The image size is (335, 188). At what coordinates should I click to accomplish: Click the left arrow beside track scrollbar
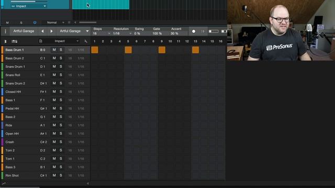click(75, 22)
